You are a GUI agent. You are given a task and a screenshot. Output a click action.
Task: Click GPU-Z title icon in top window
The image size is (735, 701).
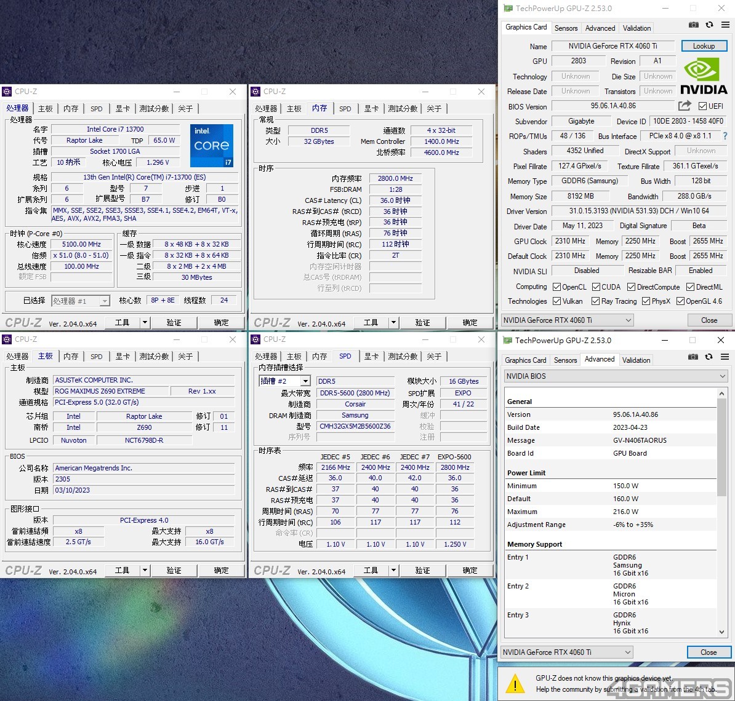508,9
